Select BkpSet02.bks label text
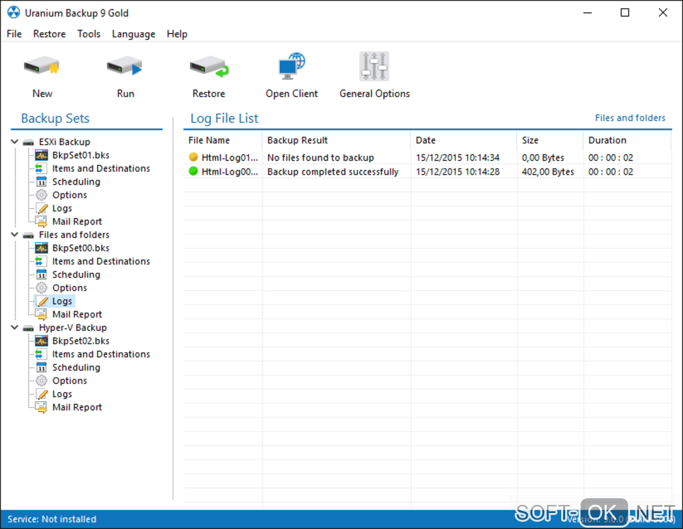The height and width of the screenshot is (529, 683). coord(80,341)
